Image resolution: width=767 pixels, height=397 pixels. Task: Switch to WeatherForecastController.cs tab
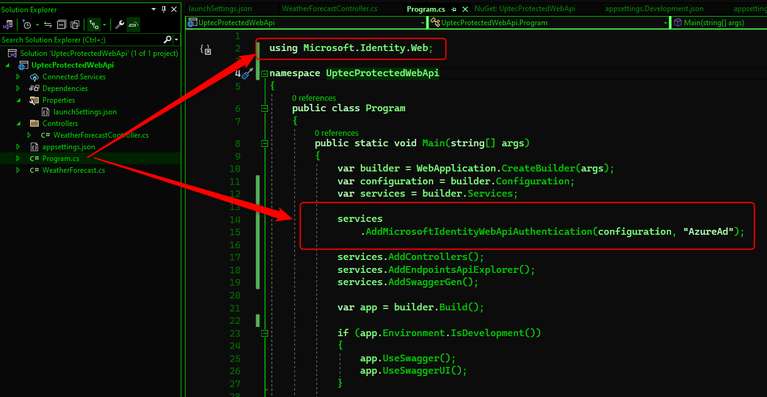click(329, 9)
